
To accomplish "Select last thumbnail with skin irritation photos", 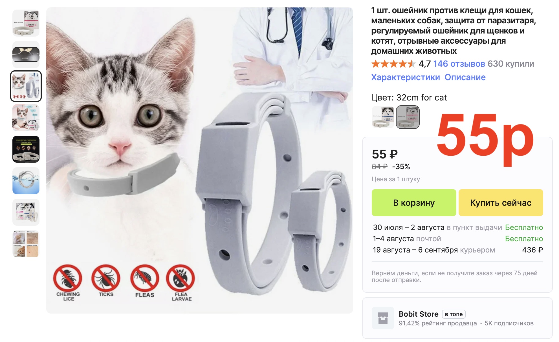I will pos(26,244).
